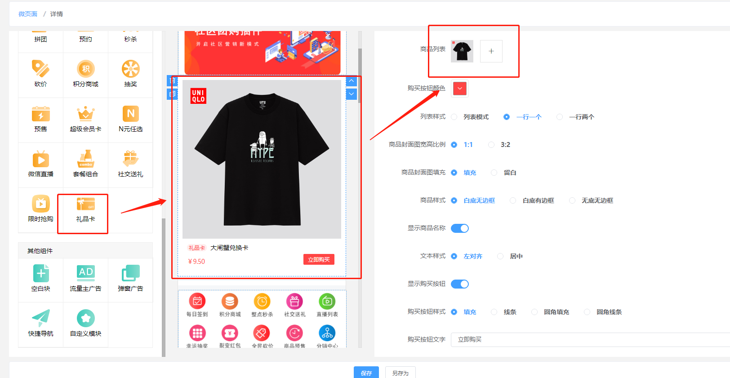Image resolution: width=730 pixels, height=378 pixels.
Task: Select the 砍价 component icon
Action: pyautogui.click(x=40, y=69)
